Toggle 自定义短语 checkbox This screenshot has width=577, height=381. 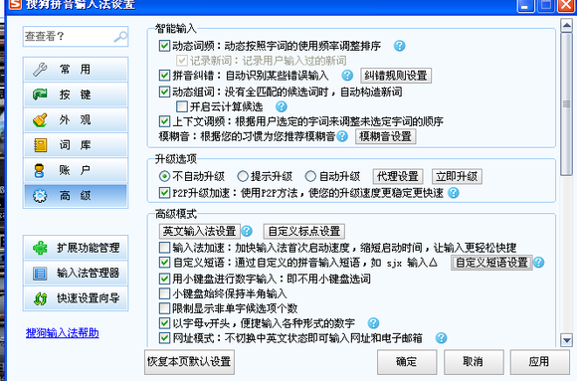coord(164,263)
